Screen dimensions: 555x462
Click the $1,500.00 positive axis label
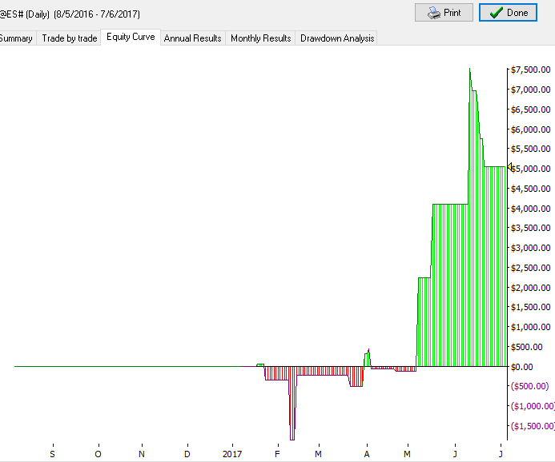click(x=531, y=307)
